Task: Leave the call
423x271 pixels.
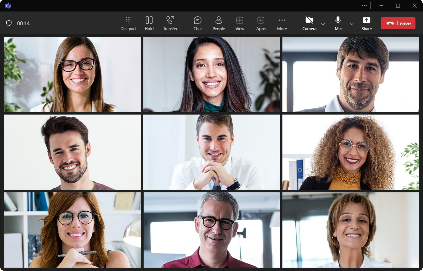Action: 398,23
